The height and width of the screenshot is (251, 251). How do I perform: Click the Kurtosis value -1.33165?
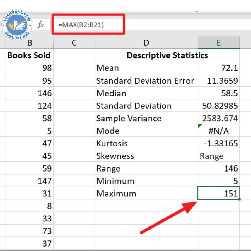tap(219, 143)
